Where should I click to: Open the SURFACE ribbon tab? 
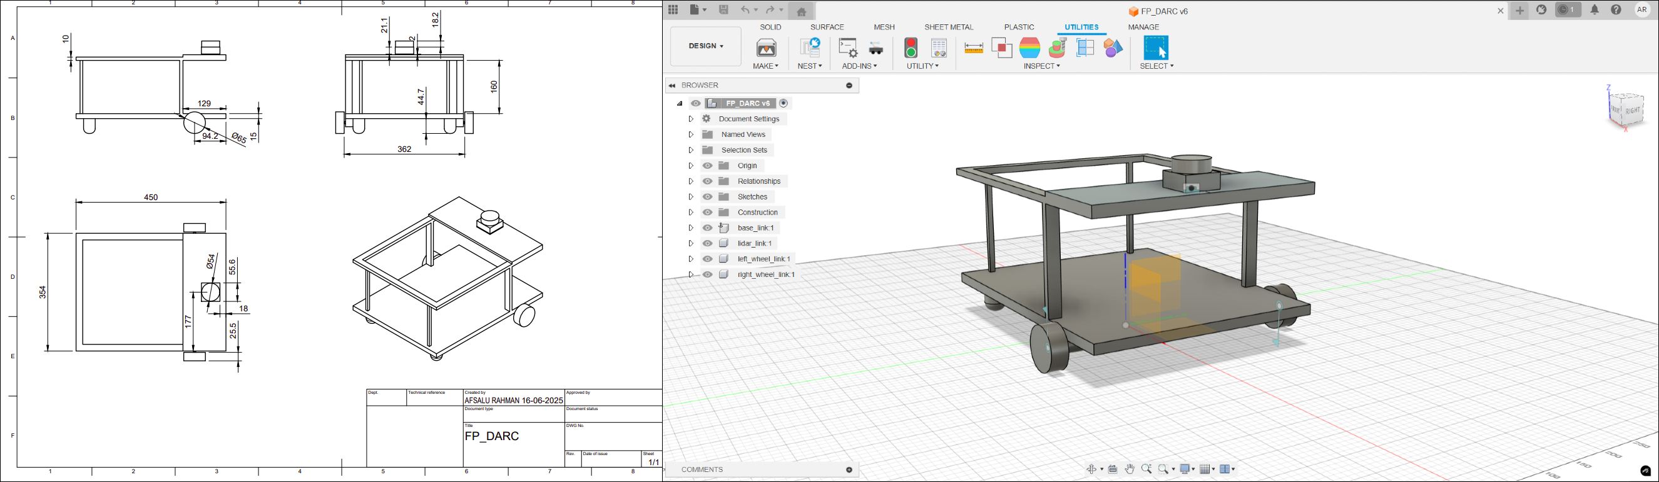827,27
